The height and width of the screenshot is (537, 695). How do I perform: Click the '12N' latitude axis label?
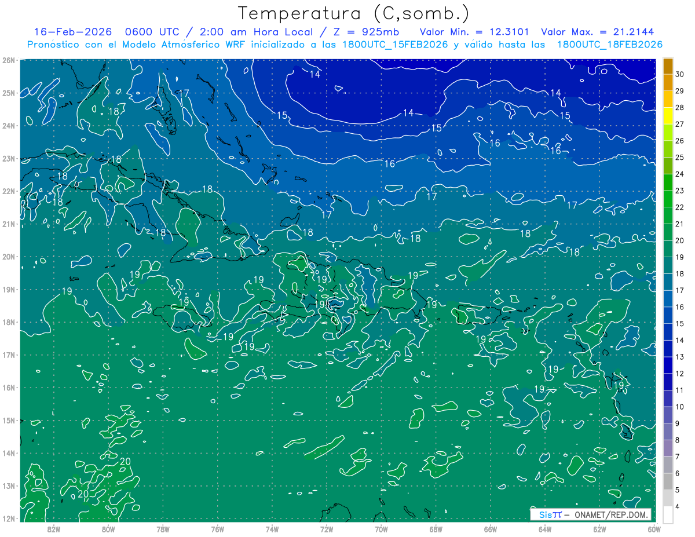[x=8, y=518]
